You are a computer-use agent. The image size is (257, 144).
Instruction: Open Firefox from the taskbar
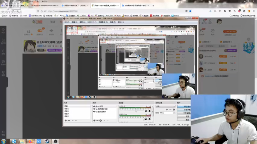[31, 141]
